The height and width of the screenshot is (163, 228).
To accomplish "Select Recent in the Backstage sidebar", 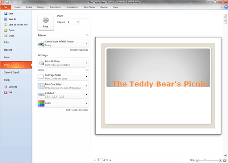I will tap(16, 50).
